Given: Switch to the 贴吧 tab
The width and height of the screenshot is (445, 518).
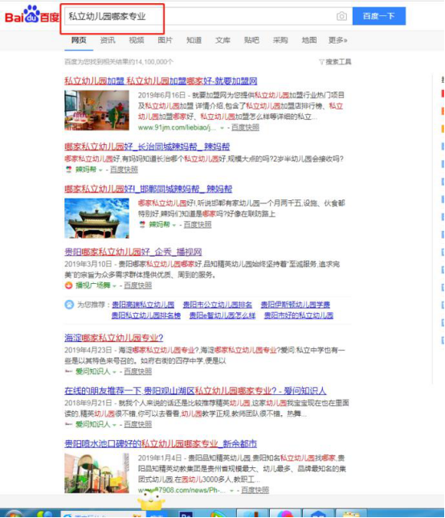Looking at the screenshot, I should [x=251, y=40].
